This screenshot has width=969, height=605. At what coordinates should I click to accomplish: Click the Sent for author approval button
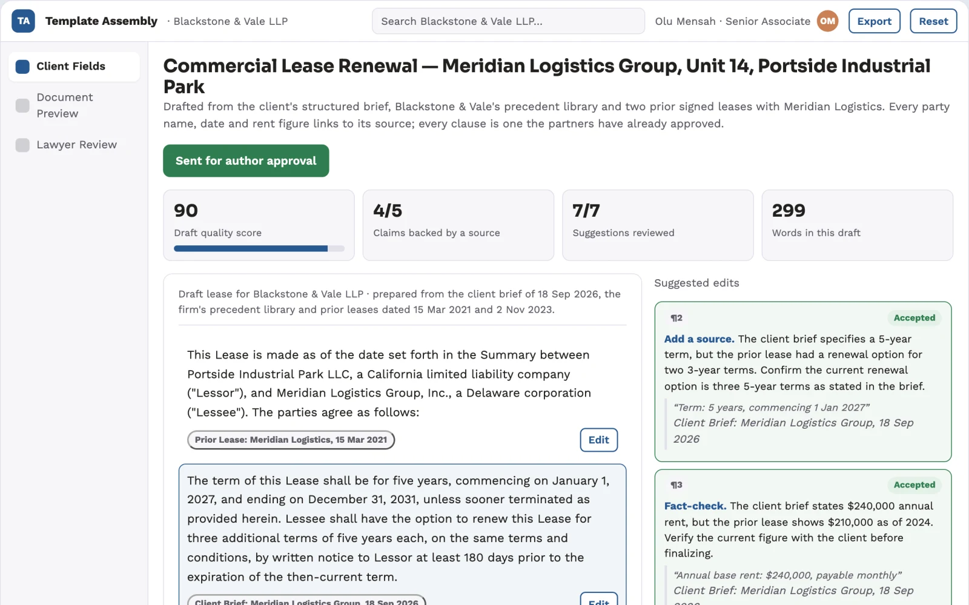click(x=246, y=160)
